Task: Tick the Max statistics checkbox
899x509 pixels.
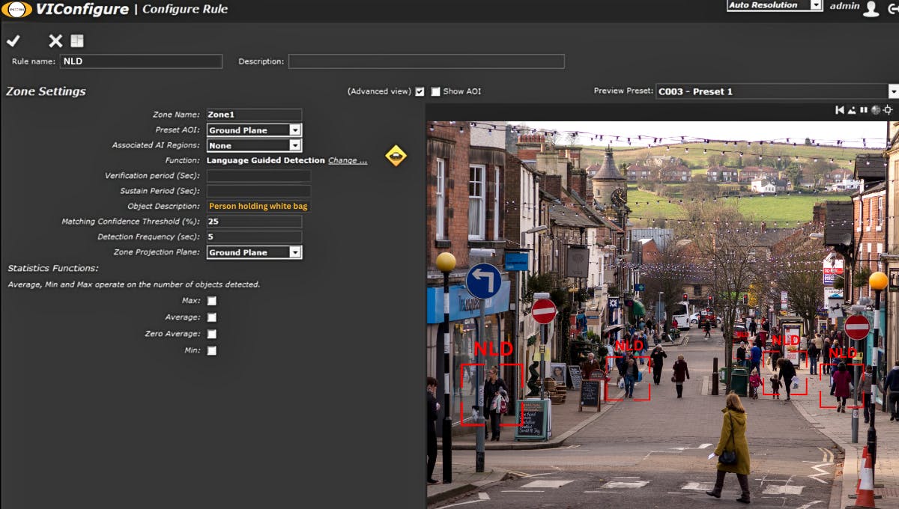Action: point(212,301)
